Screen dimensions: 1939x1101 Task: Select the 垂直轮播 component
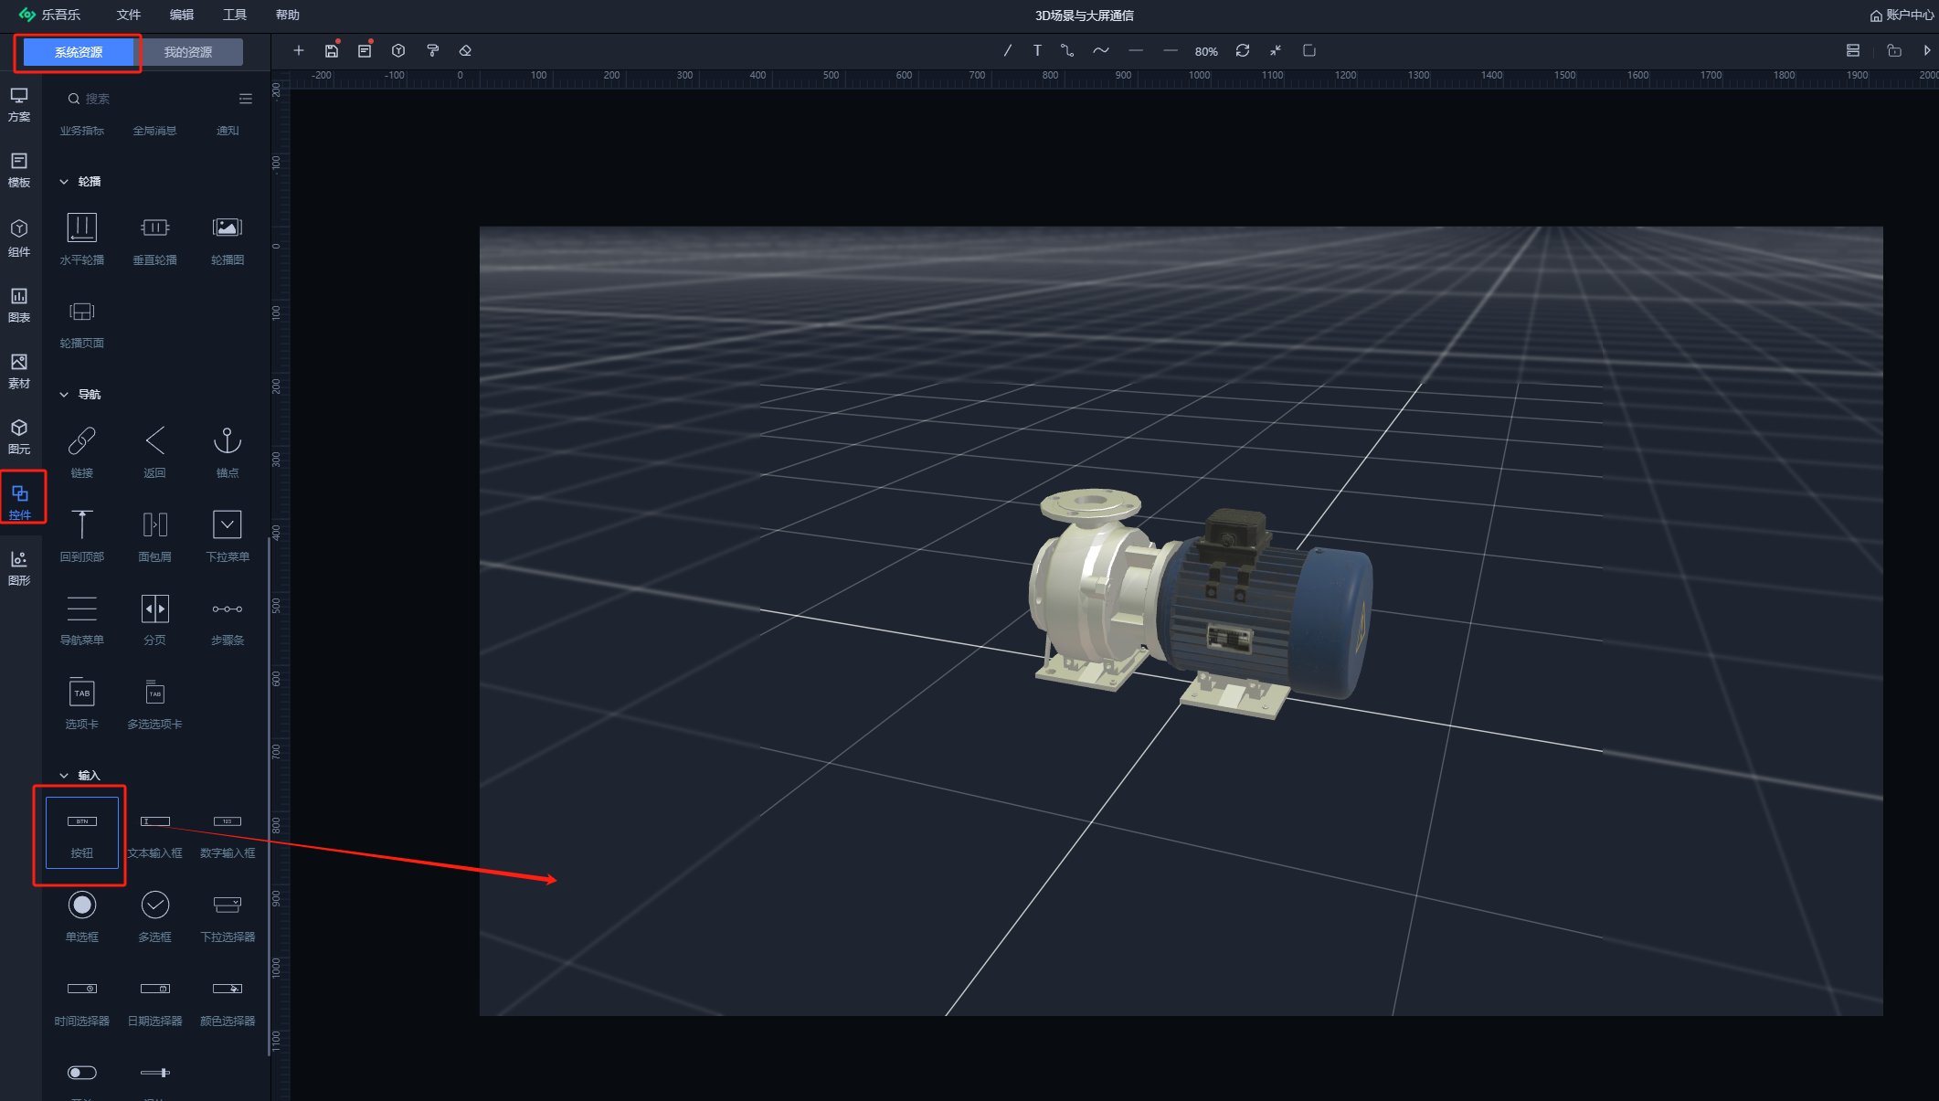155,238
